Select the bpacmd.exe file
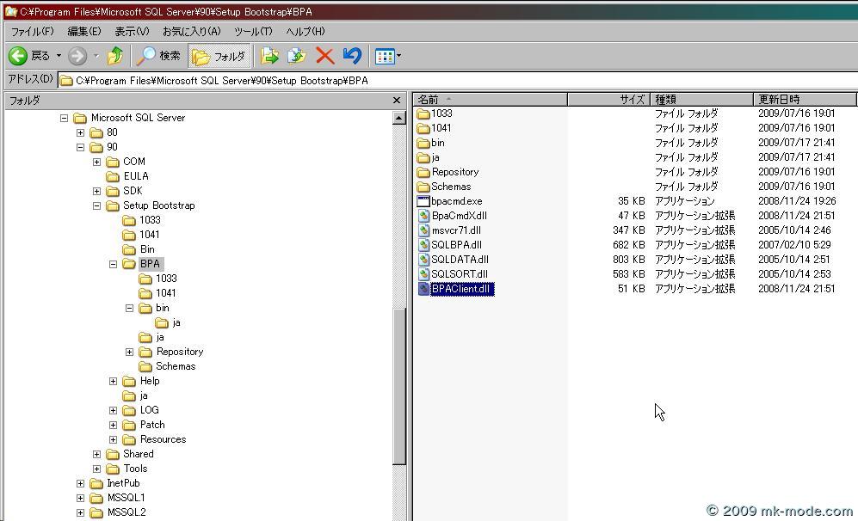The height and width of the screenshot is (521, 858). (458, 200)
